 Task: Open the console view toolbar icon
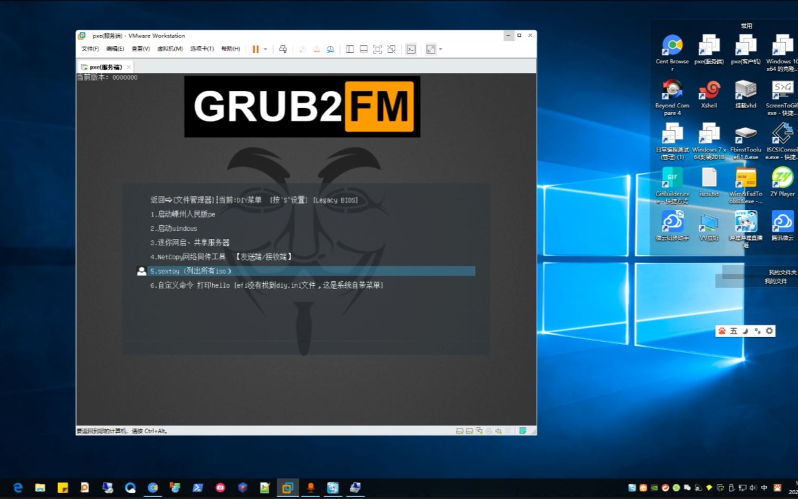tap(411, 49)
